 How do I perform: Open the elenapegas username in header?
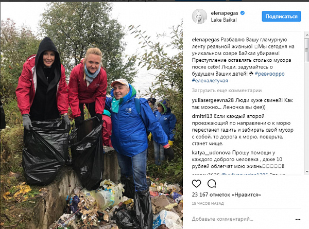click(225, 13)
